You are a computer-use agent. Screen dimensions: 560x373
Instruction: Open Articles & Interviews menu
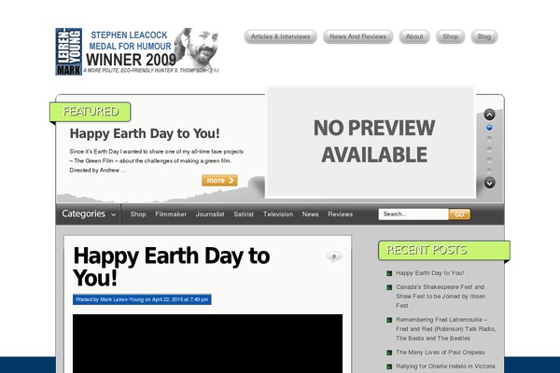tap(280, 36)
